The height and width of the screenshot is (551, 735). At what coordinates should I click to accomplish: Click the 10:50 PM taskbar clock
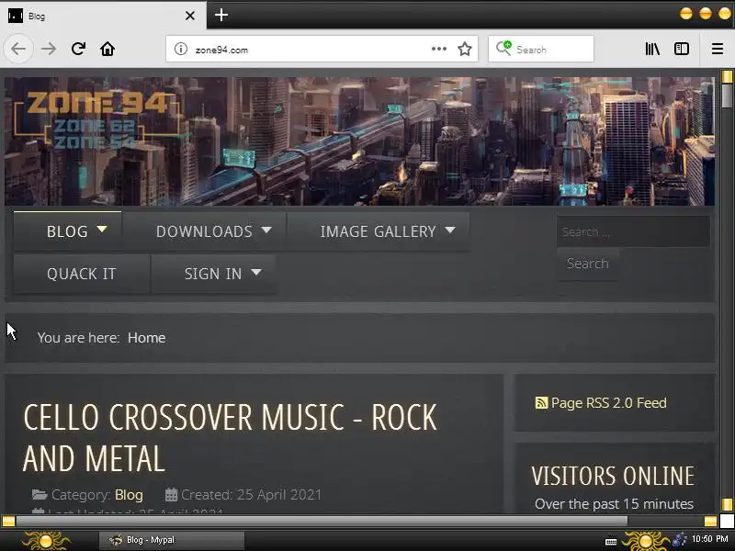[x=709, y=539]
